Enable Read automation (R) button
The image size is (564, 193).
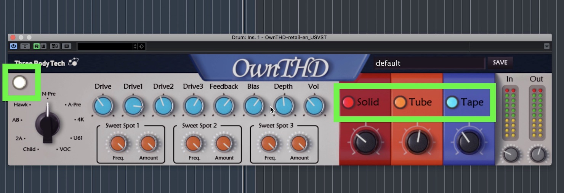click(36, 46)
